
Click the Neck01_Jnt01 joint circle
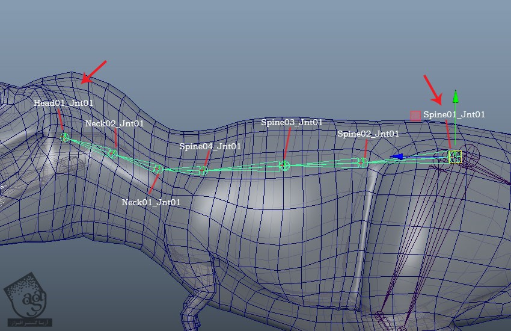tap(158, 169)
